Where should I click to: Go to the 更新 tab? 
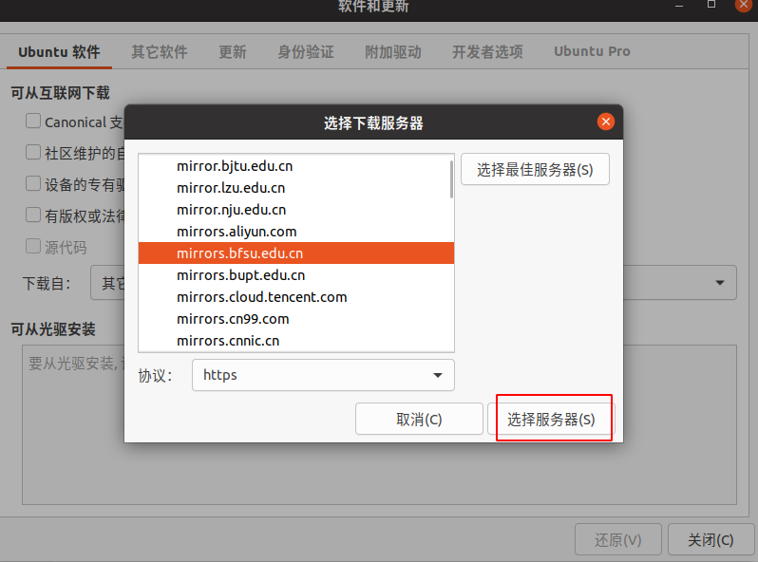pos(233,51)
